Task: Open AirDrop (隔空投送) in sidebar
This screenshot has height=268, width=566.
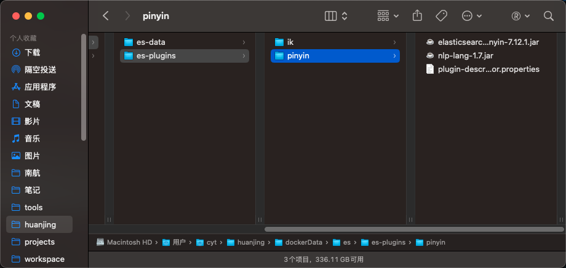Action: click(x=40, y=69)
